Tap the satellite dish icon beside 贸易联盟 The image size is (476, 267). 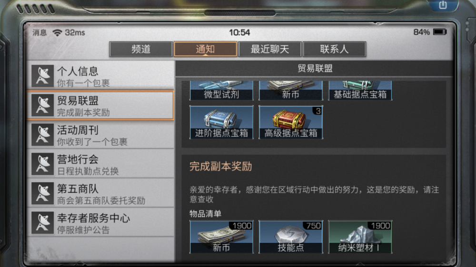(x=43, y=105)
